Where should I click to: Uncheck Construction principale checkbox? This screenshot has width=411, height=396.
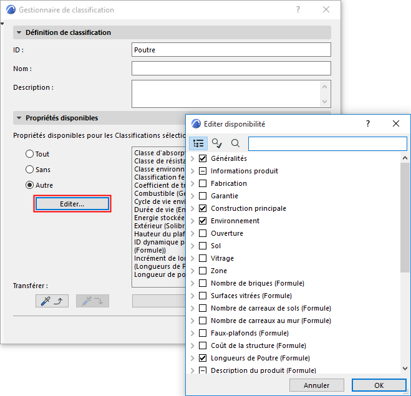[203, 208]
